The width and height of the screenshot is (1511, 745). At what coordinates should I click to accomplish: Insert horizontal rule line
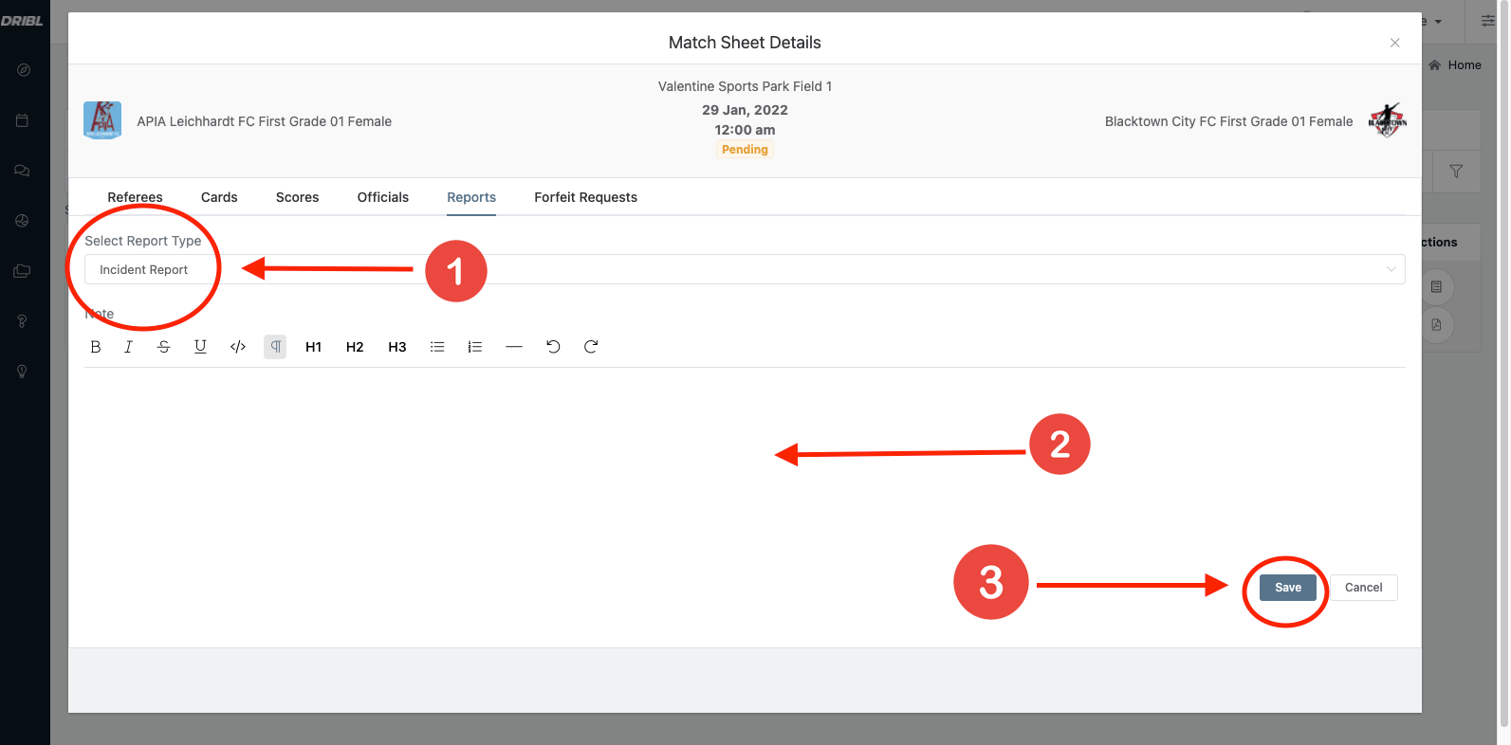click(514, 347)
